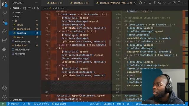Open the Manage gear icon
This screenshot has height=106, width=189.
(x=4, y=97)
